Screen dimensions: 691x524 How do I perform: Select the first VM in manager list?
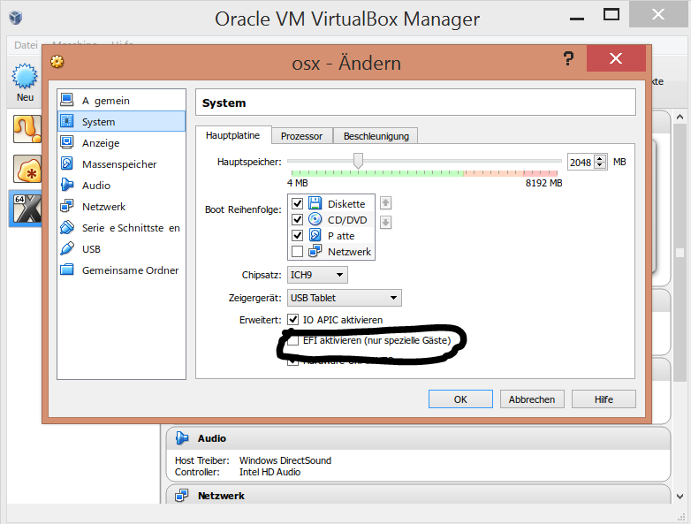(27, 129)
